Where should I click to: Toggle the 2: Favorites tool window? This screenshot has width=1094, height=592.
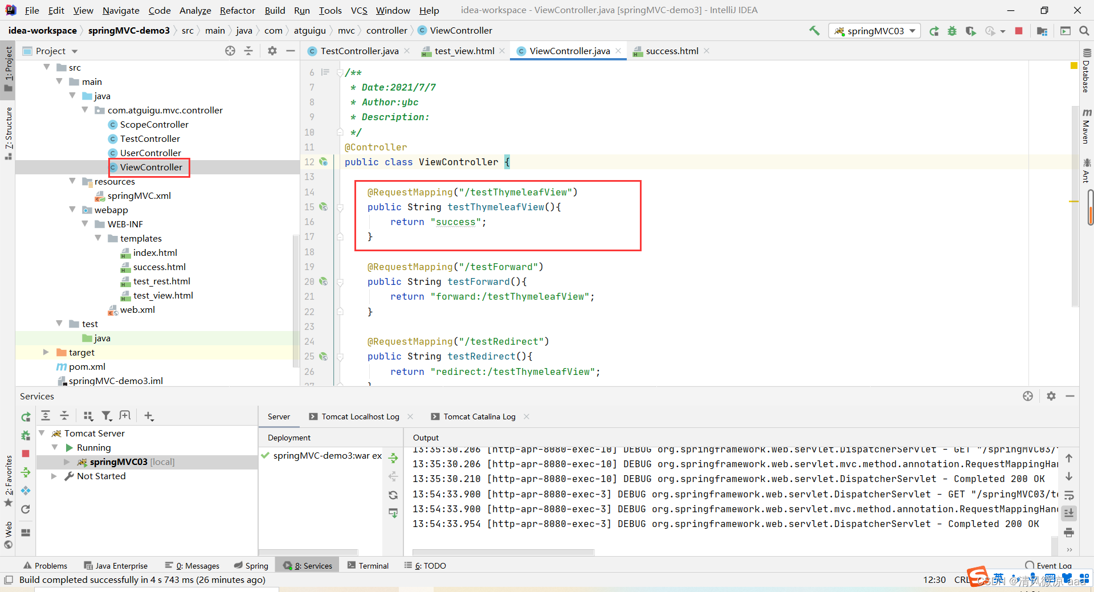8,481
